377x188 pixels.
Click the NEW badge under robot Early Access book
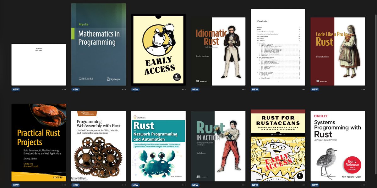click(135, 89)
